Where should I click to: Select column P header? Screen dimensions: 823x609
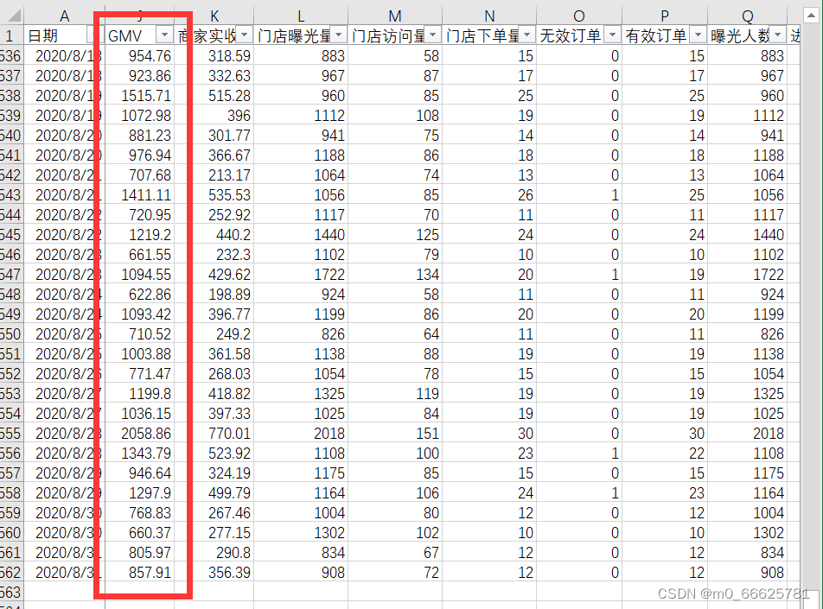[x=665, y=16]
